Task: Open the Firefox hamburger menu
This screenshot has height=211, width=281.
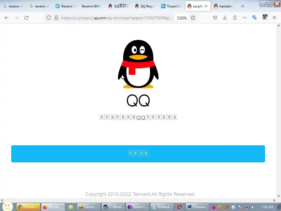Action: 274,18
